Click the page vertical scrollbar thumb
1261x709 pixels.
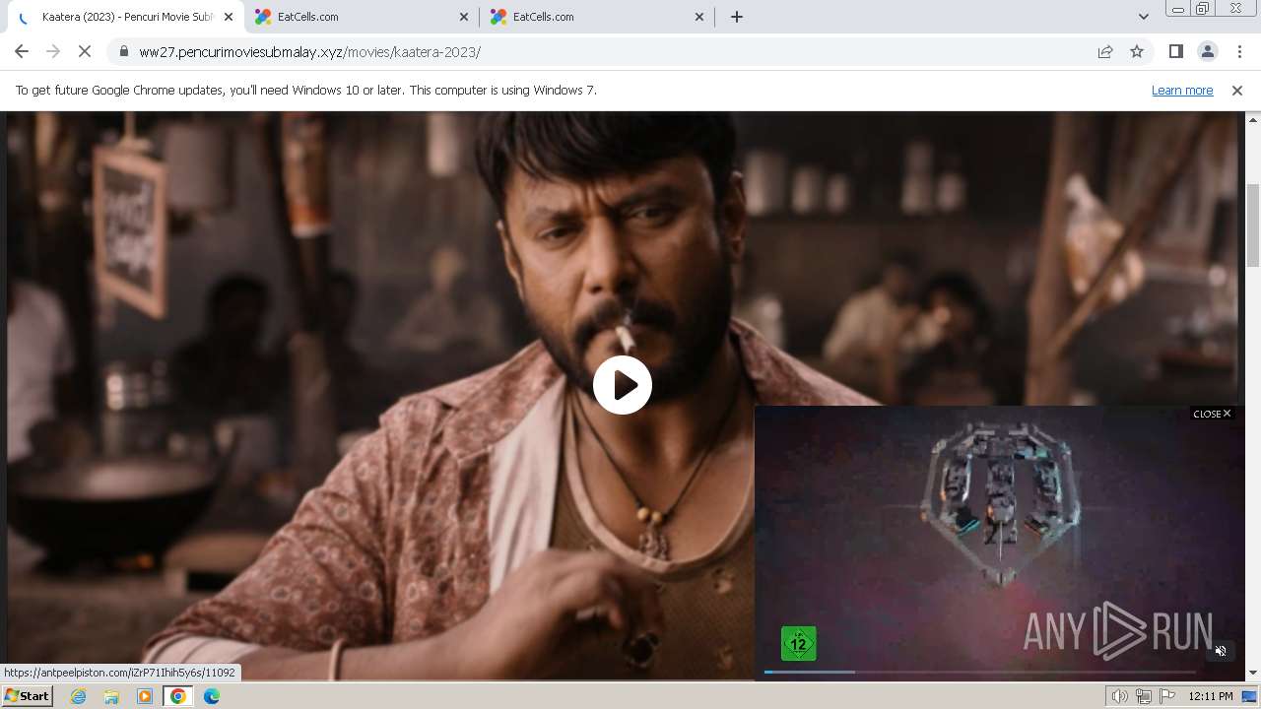(1253, 226)
